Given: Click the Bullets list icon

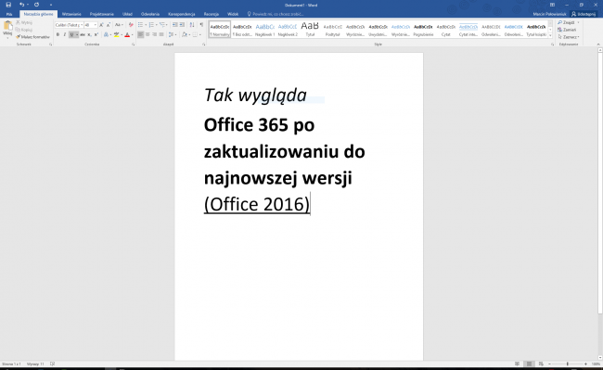Looking at the screenshot, I should [141, 25].
